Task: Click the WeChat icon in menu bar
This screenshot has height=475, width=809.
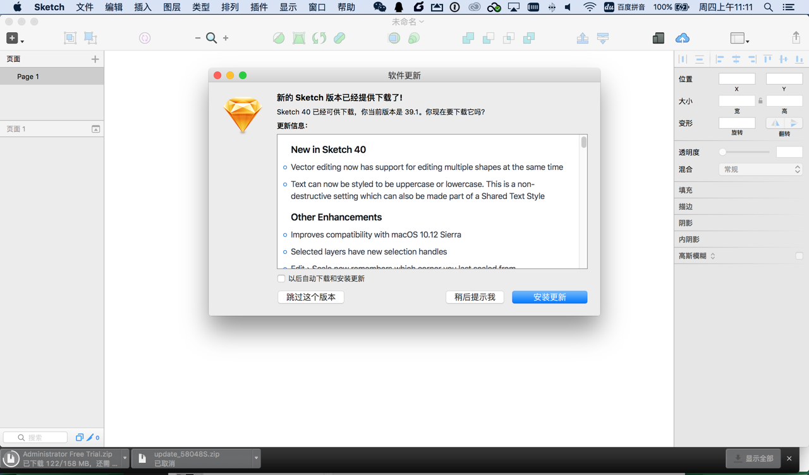Action: [x=379, y=7]
